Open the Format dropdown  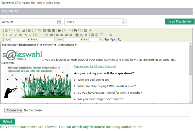pos(48,40)
